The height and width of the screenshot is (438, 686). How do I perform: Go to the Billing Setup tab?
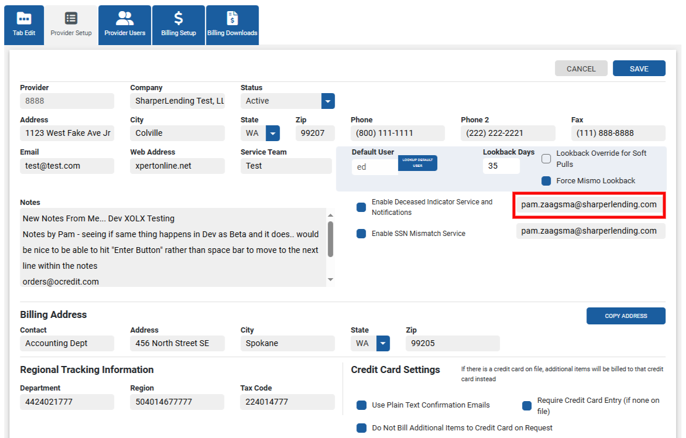179,25
